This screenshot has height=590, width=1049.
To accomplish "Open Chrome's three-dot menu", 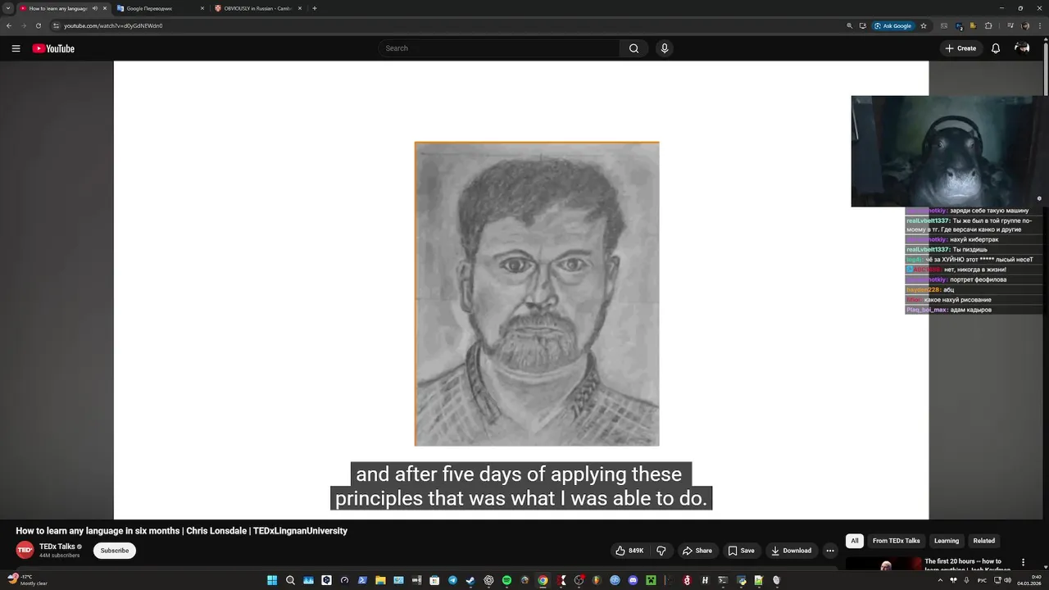I will pyautogui.click(x=1041, y=25).
